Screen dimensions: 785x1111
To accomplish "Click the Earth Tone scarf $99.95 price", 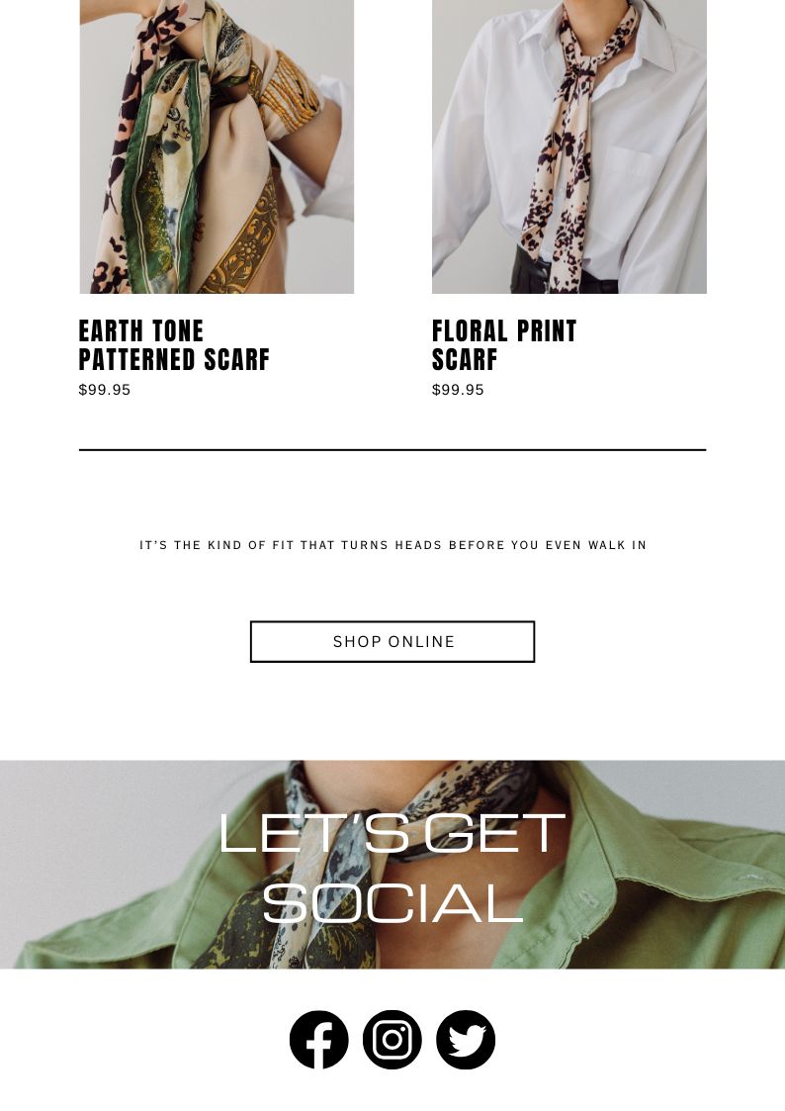I will point(105,390).
